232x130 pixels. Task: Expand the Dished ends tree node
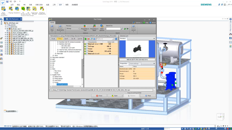pos(53,77)
